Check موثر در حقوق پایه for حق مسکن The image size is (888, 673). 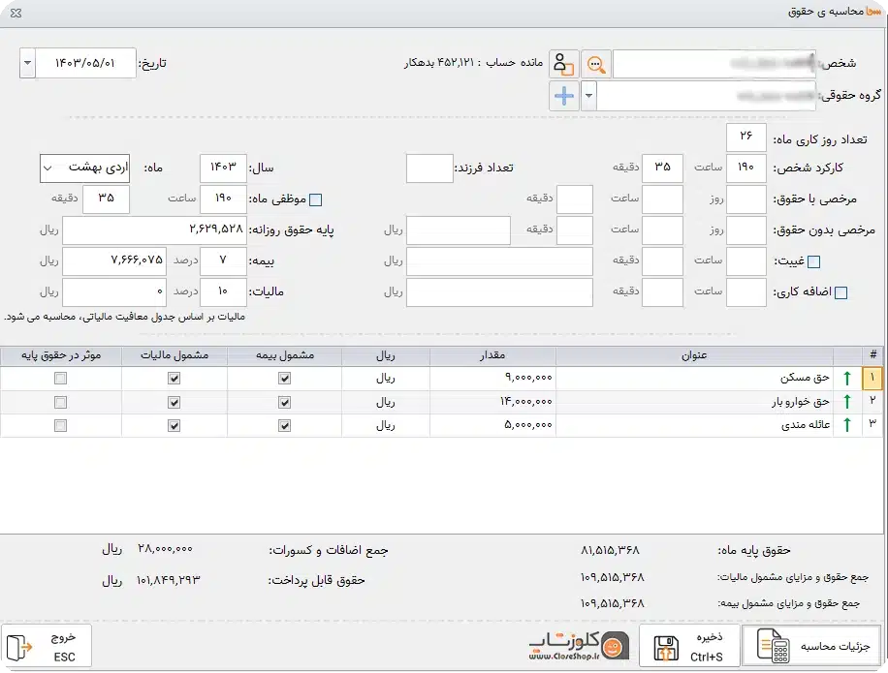coord(61,379)
